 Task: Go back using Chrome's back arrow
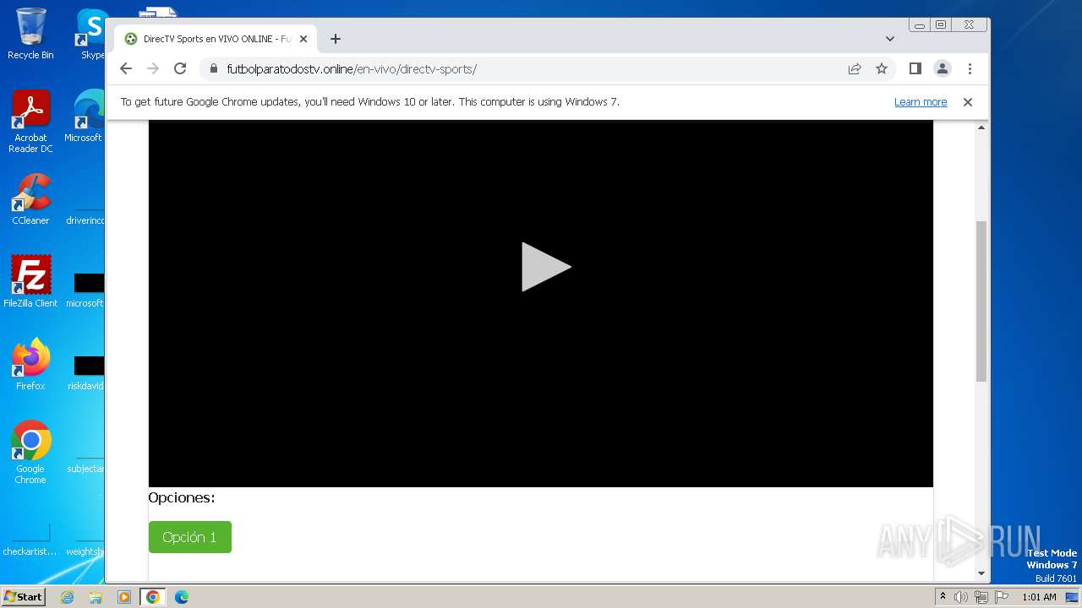tap(126, 69)
